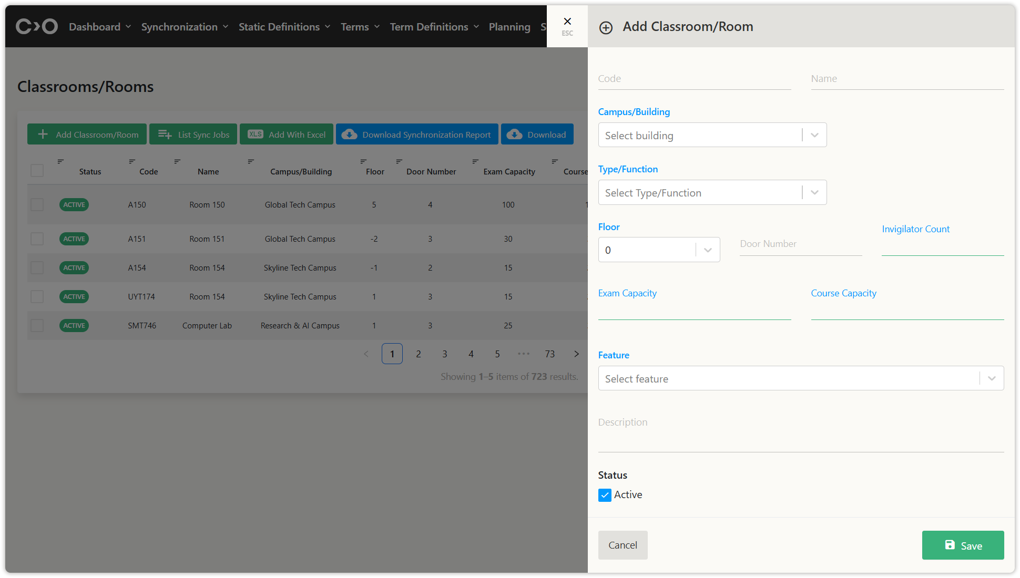Screen dimensions: 1020x578
Task: Click the filter icon above Campus/Building column
Action: coord(251,161)
